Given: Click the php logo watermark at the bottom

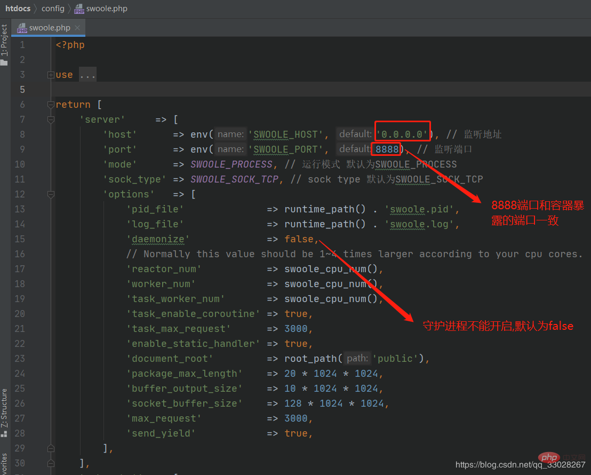Looking at the screenshot, I should pyautogui.click(x=548, y=457).
